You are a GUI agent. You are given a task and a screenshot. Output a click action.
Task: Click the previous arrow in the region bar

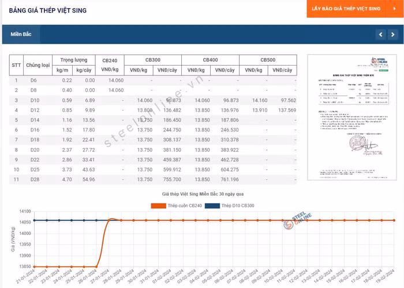click(x=380, y=35)
